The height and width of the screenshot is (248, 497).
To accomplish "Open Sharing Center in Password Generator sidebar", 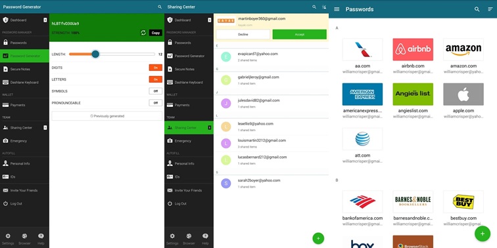I will 24,128.
